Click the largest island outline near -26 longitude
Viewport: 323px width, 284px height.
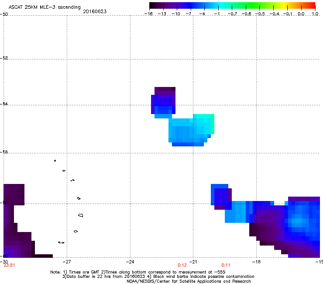(81, 215)
